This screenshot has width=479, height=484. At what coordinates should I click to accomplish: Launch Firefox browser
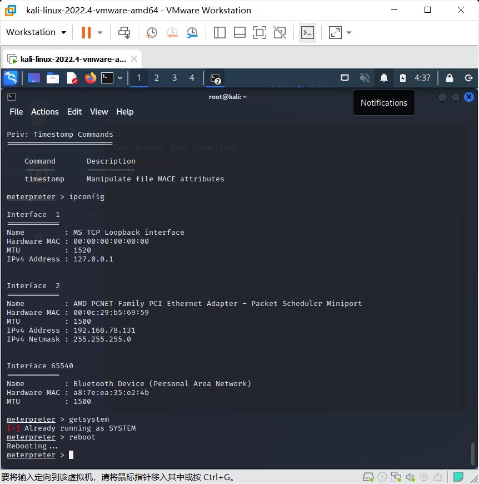(x=91, y=78)
